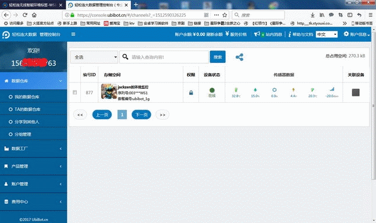The image size is (376, 223).
Task: Jump to first page with << button
Action: (x=80, y=115)
